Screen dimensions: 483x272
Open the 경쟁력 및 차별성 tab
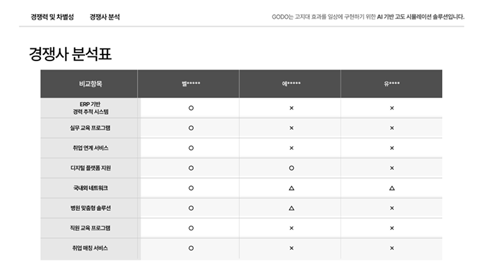click(x=52, y=16)
